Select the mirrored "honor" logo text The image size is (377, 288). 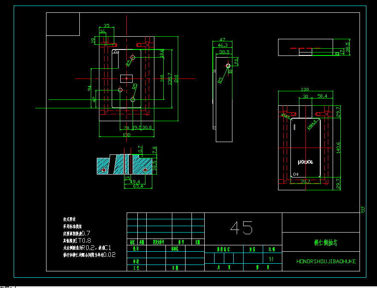(x=305, y=162)
